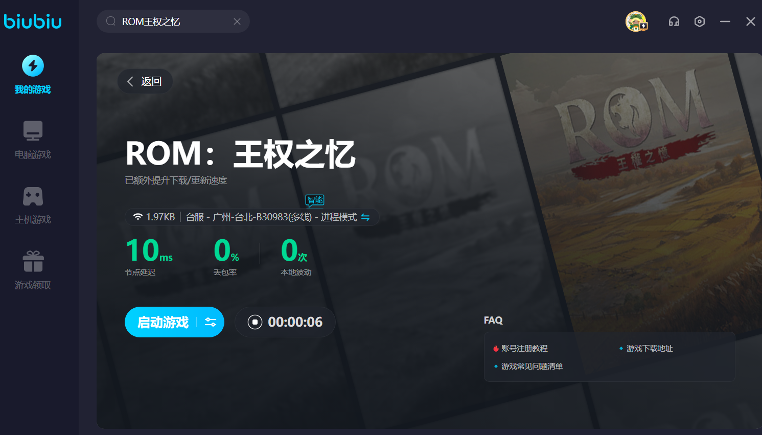This screenshot has height=435, width=762.
Task: Open the 台服 node selection bar
Action: pos(250,217)
